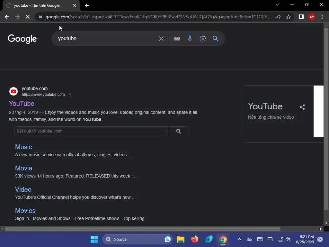Click the vertical scrollbar thumb
The image size is (329, 247).
pyautogui.click(x=326, y=119)
